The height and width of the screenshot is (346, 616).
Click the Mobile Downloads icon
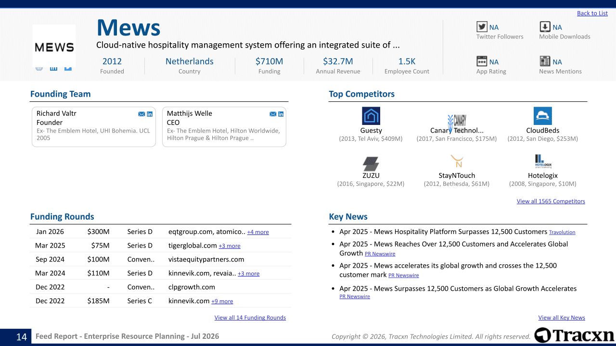tap(545, 27)
